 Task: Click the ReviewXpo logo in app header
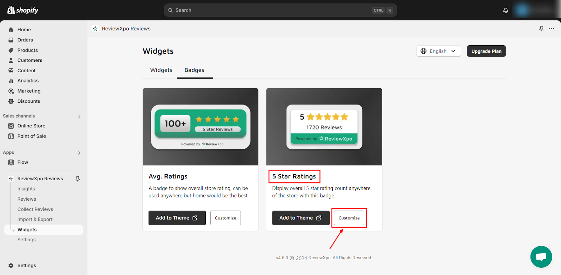pos(95,29)
